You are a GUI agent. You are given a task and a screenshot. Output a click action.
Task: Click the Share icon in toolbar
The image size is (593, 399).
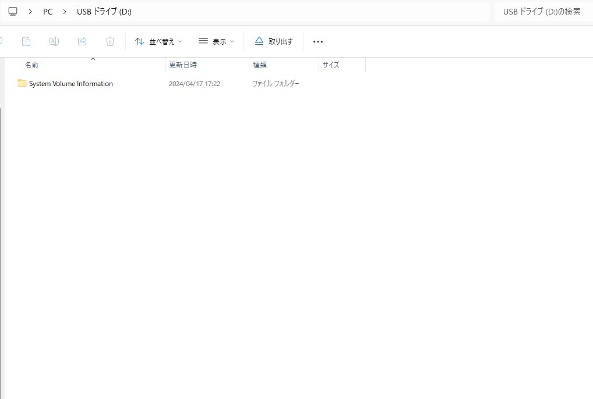82,41
